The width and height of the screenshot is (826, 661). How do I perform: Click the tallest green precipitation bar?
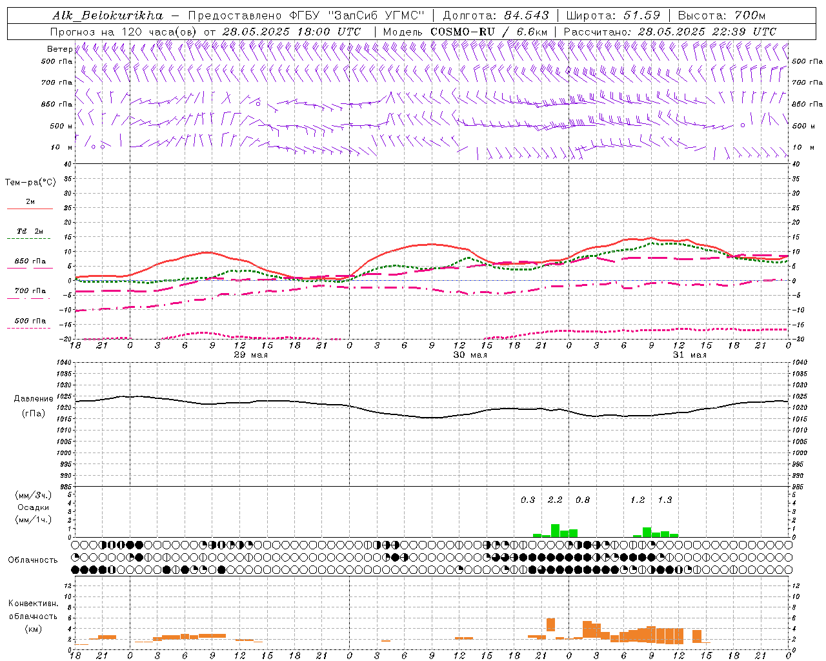coord(555,531)
